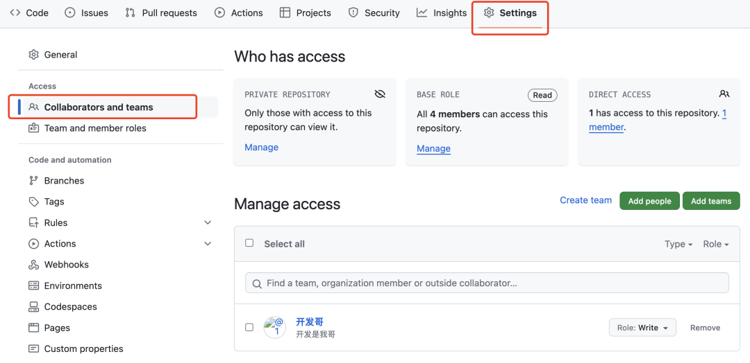
Task: Open the Pull requests tab
Action: pos(161,13)
